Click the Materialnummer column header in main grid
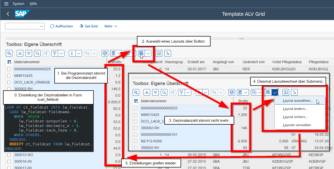 (x=27, y=62)
